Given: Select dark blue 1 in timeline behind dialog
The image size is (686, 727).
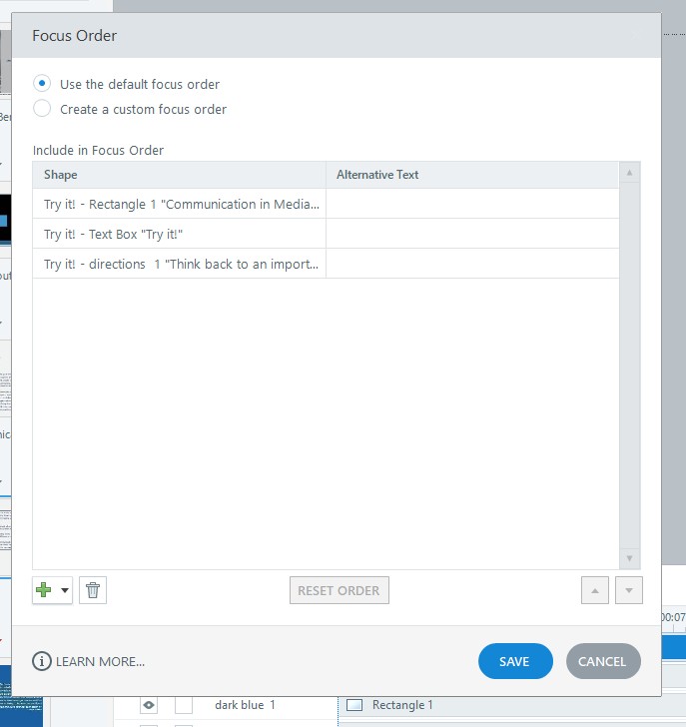Looking at the screenshot, I should [x=245, y=705].
